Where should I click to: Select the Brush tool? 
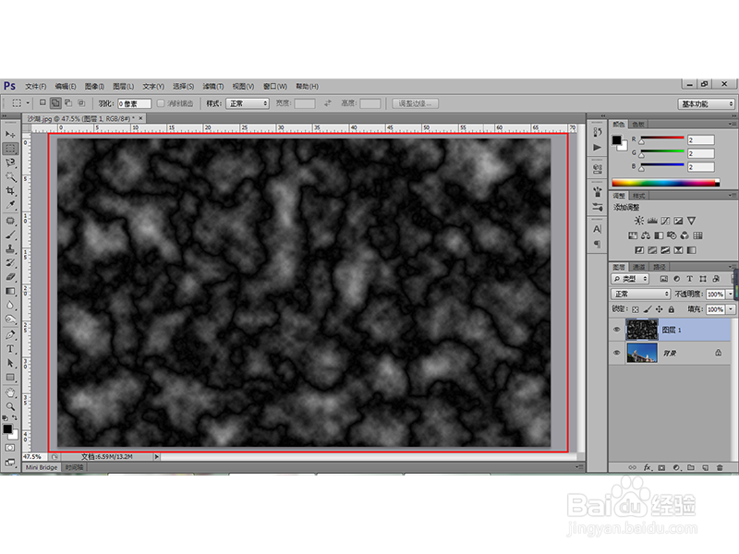(x=10, y=235)
